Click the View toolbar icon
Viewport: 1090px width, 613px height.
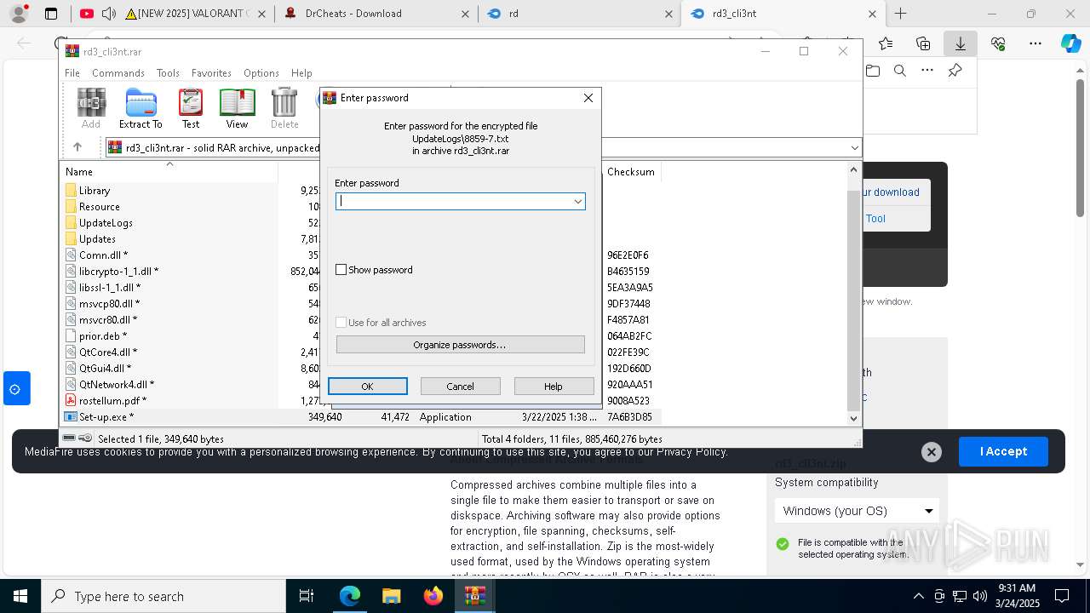[x=237, y=109]
